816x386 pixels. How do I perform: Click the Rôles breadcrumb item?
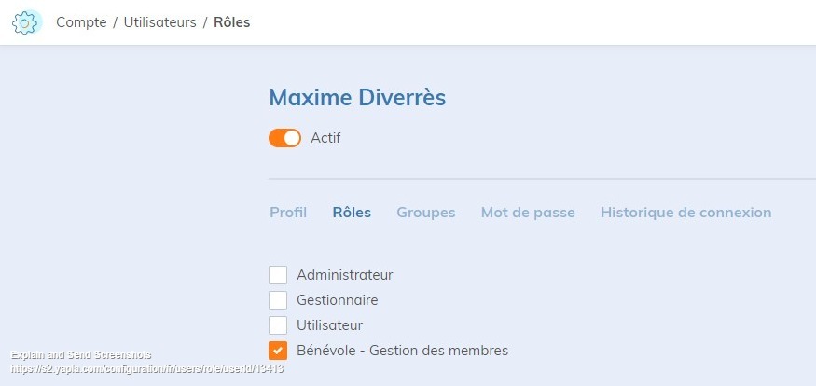tap(232, 22)
